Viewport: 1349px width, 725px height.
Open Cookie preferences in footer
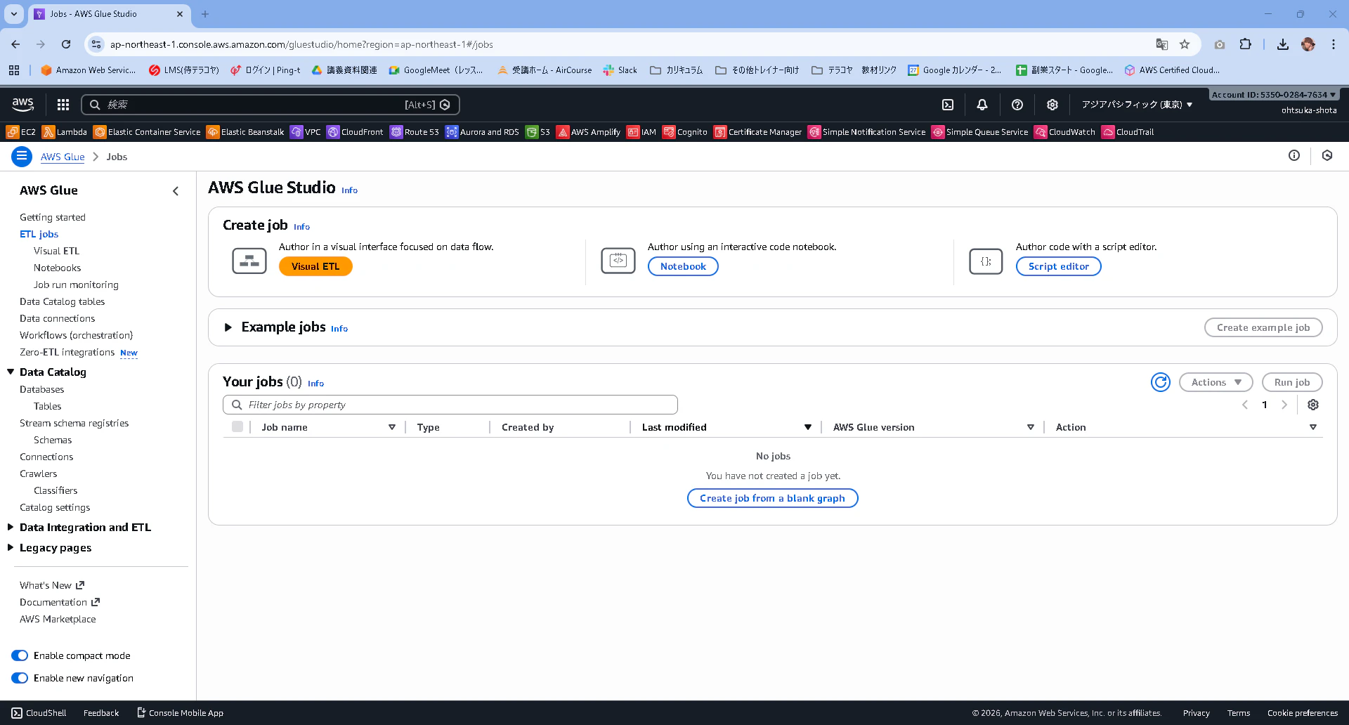(x=1303, y=713)
